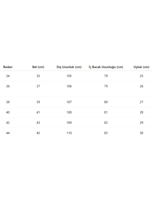Select the waist value 41
The height and width of the screenshot is (202, 152).
point(38,112)
